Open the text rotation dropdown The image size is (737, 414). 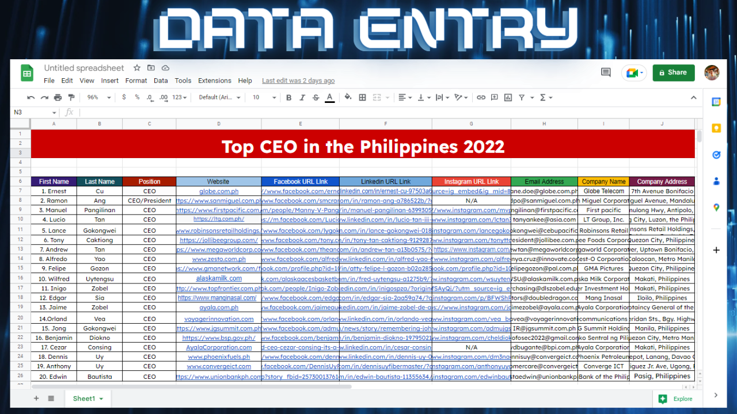[x=462, y=98]
